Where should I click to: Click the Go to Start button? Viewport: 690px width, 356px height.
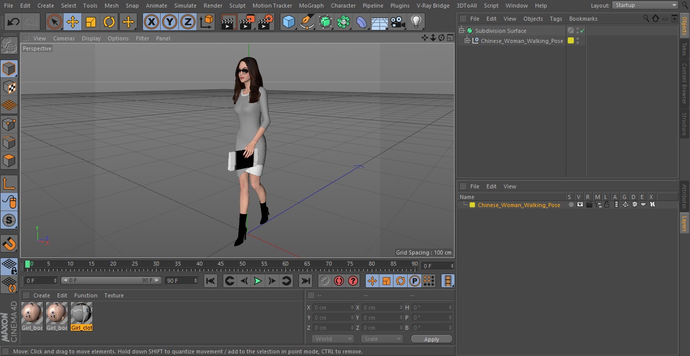(x=211, y=281)
